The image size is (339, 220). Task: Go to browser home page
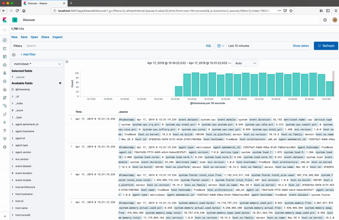24,11
